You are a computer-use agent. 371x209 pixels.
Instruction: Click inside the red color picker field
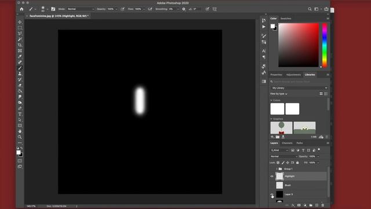point(299,45)
